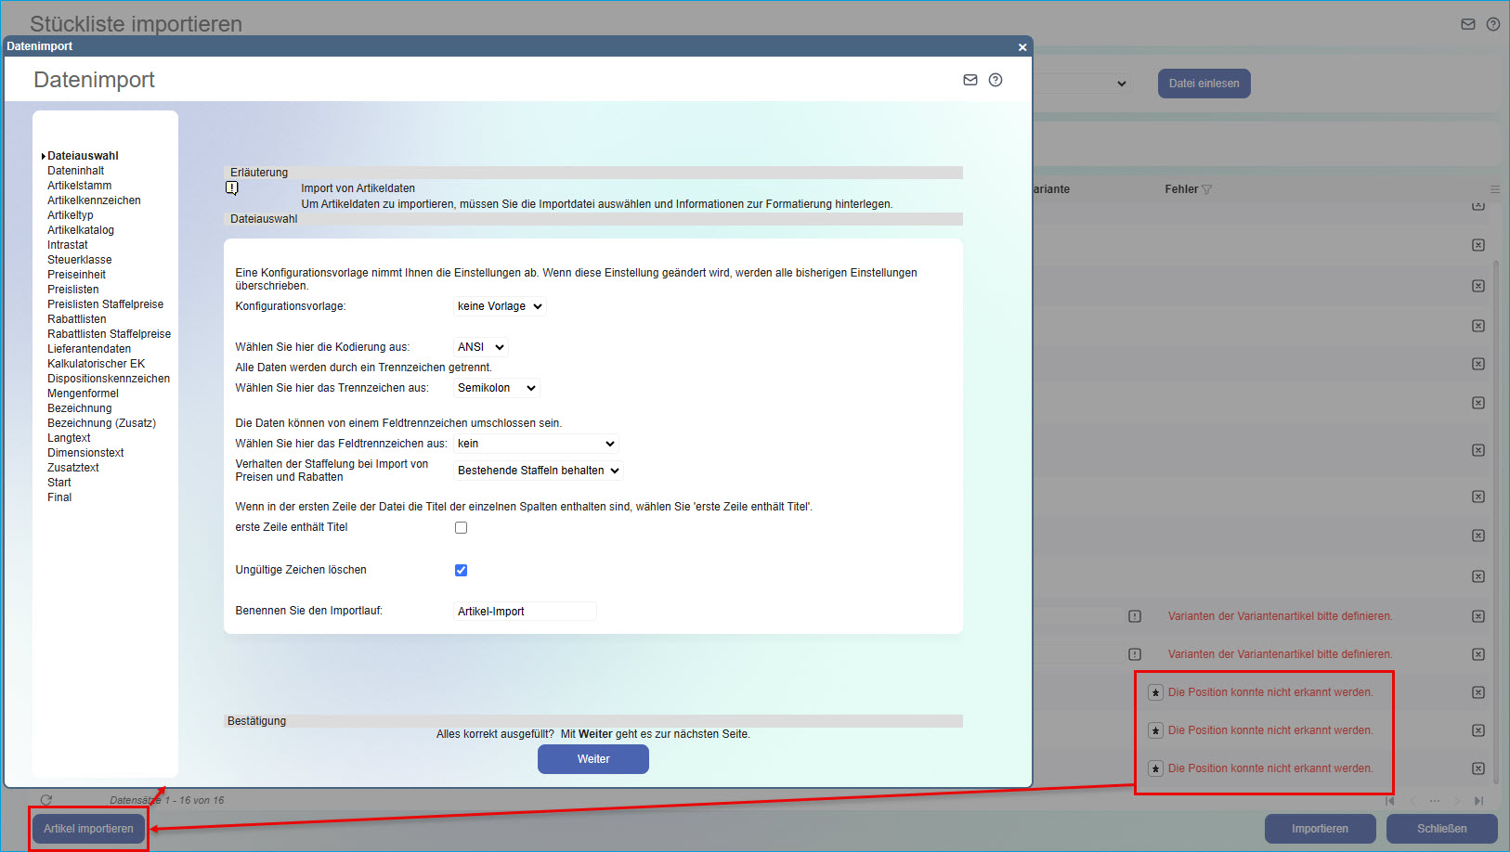This screenshot has height=852, width=1510.
Task: Select Preislisten Staffelpreise in sidebar
Action: coord(106,304)
